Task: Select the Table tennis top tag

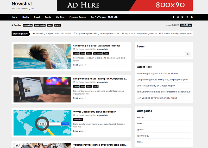Action: point(40,25)
